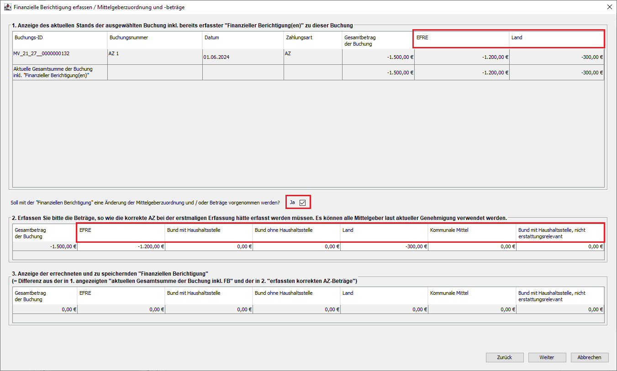Click the application icon in the title bar
617x371 pixels.
pyautogui.click(x=7, y=7)
